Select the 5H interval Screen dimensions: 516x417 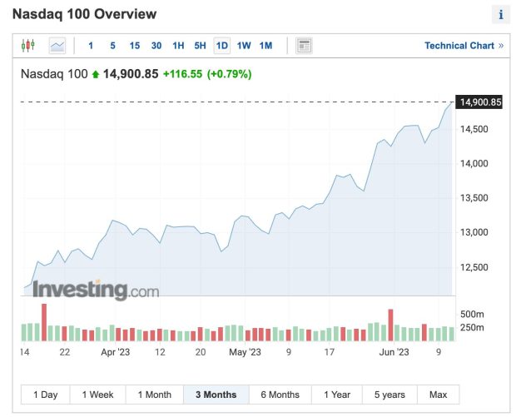[200, 46]
